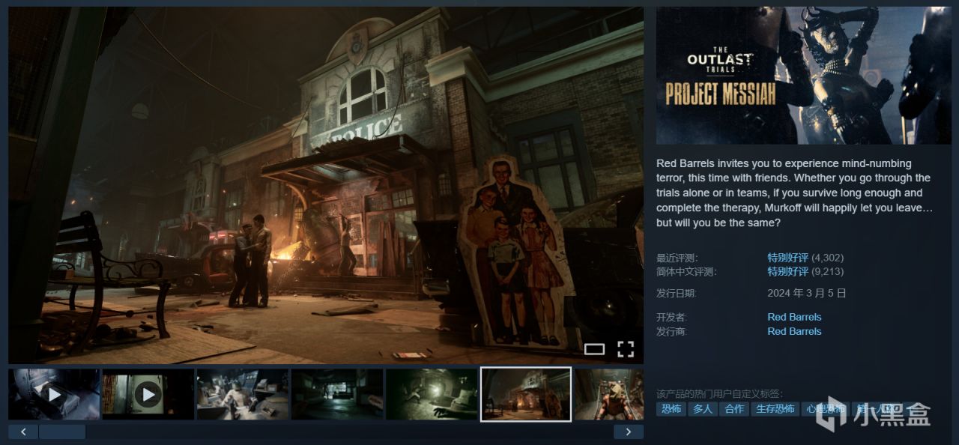
Task: Click the 开发者 label
Action: pyautogui.click(x=671, y=317)
